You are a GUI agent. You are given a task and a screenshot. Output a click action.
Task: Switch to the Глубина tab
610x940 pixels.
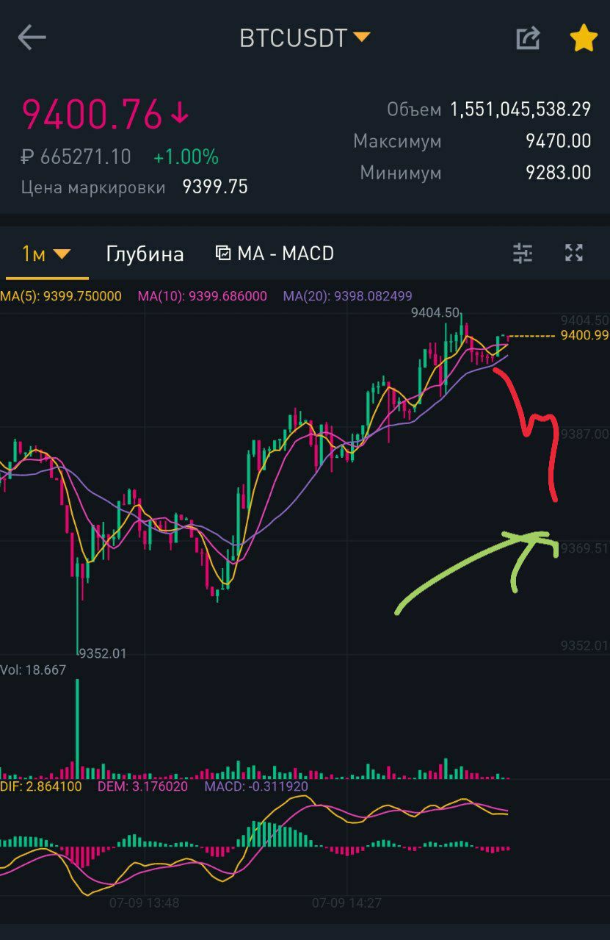[x=145, y=254]
